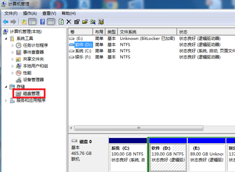The height and width of the screenshot is (172, 235).
Task: Select the (E:) volume row
Action: pyautogui.click(x=152, y=38)
